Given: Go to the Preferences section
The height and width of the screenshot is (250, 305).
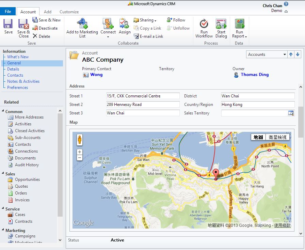Looking at the screenshot, I should click(17, 88).
